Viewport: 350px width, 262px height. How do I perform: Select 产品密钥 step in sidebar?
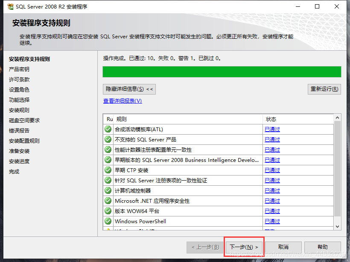19,69
